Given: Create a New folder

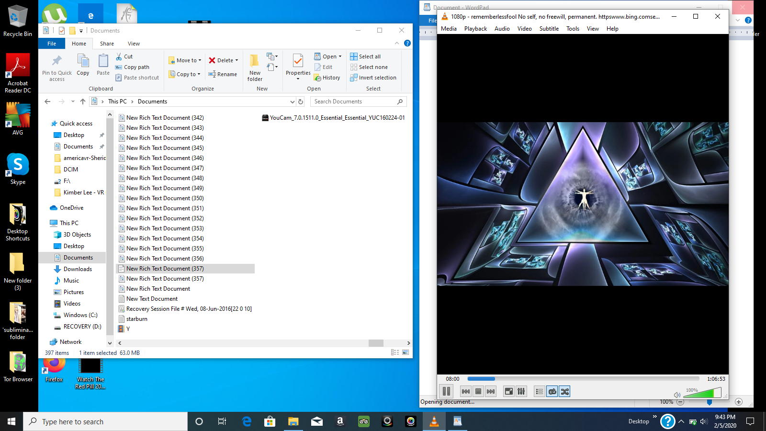Looking at the screenshot, I should click(x=255, y=68).
